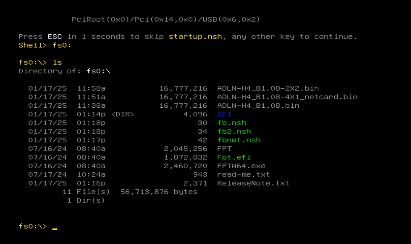
Task: Click the 'Shell> fs0:' command line
Action: [45, 45]
